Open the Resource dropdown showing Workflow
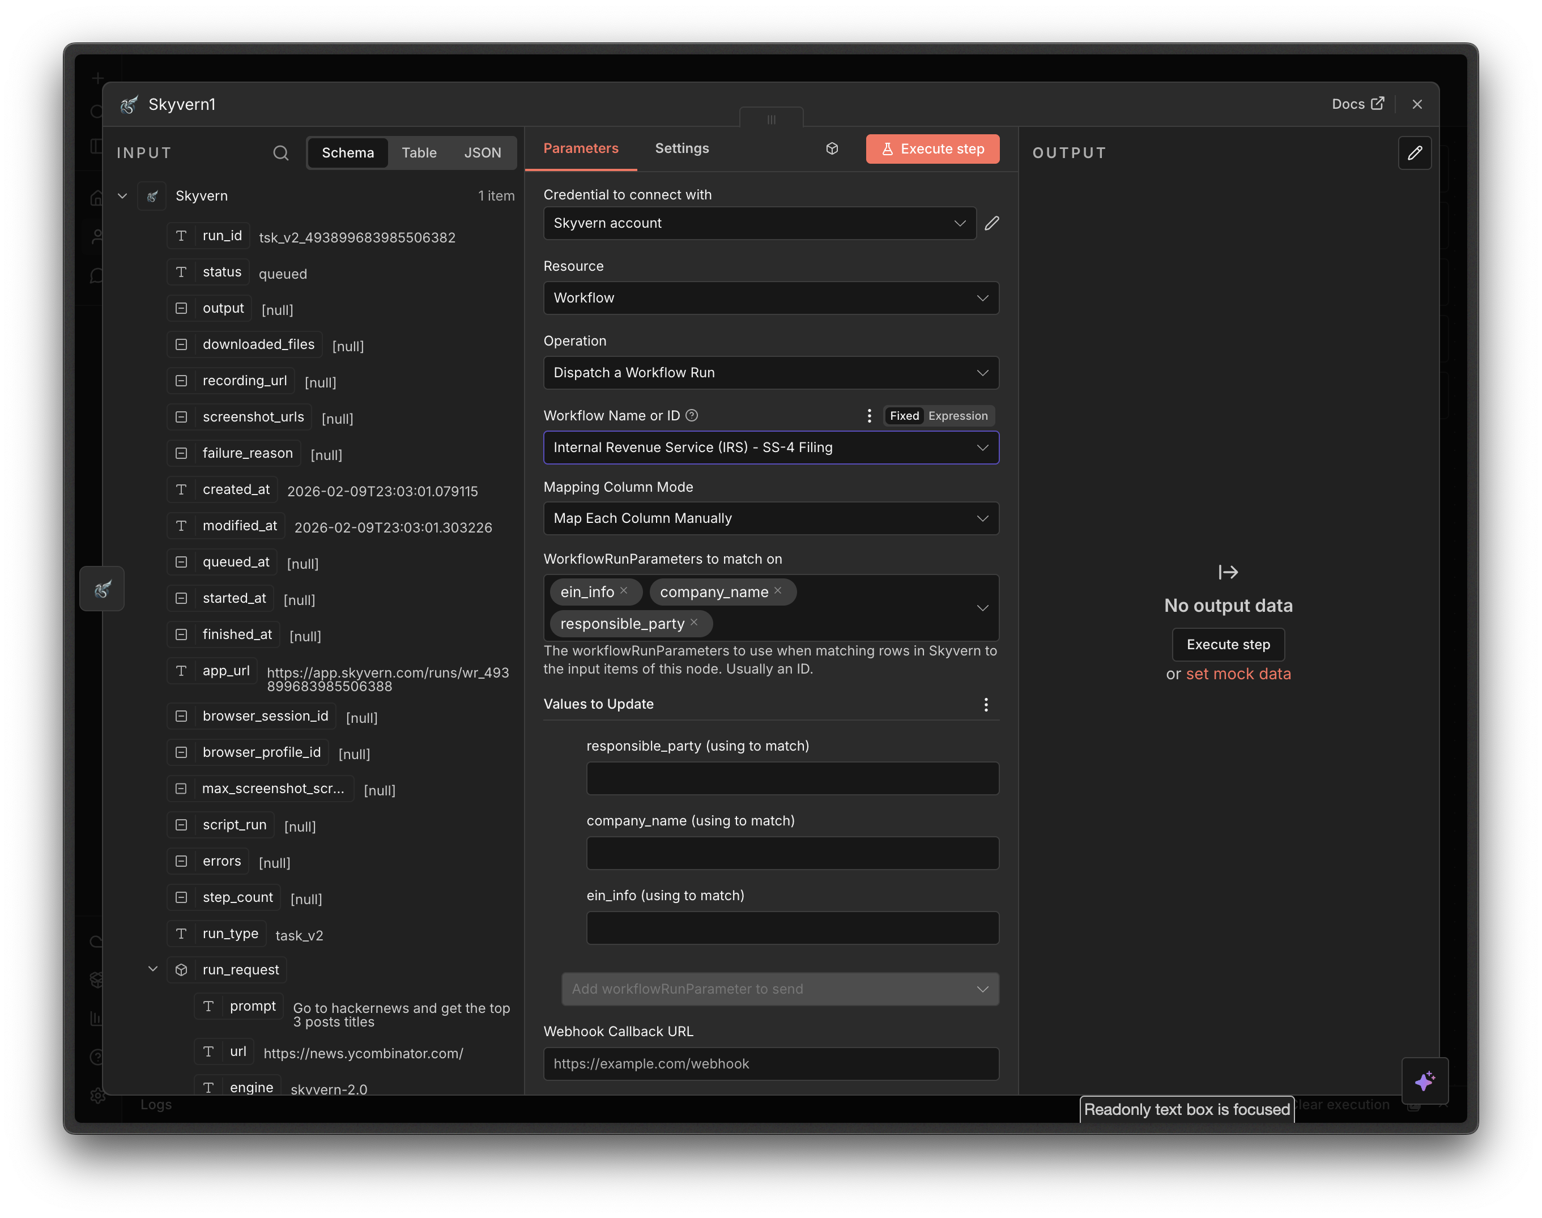Viewport: 1542px width, 1218px height. coord(770,298)
